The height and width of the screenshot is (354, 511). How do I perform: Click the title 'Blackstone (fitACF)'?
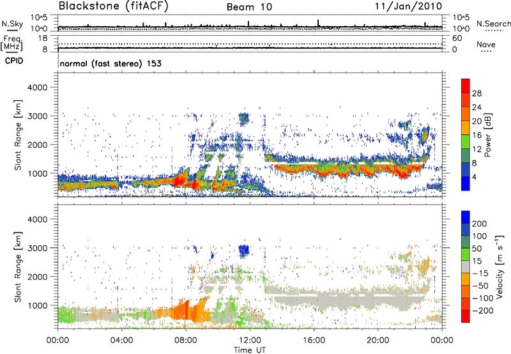click(x=113, y=6)
